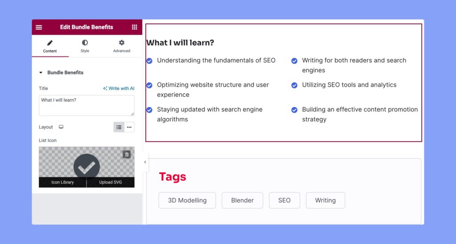Collapse the editor panel with the arrow handle
Image resolution: width=456 pixels, height=244 pixels.
tap(145, 162)
